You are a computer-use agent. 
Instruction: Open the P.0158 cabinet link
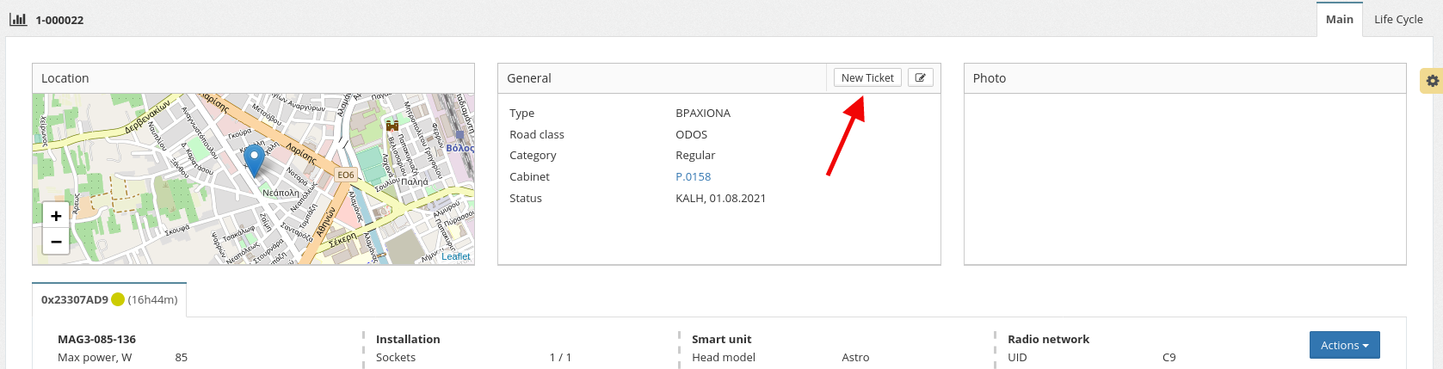[693, 176]
